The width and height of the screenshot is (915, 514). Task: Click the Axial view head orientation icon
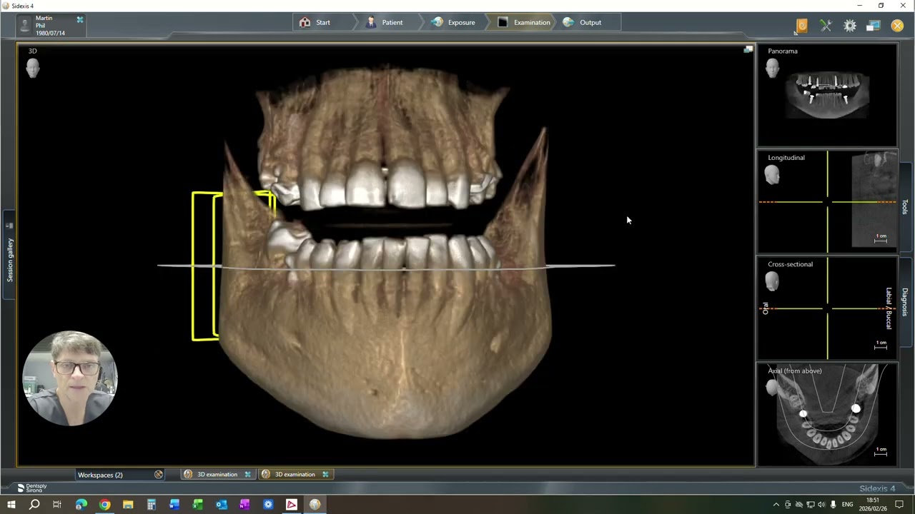point(771,386)
